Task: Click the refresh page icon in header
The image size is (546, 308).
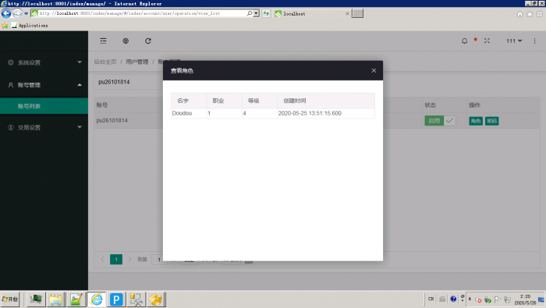Action: pos(148,41)
